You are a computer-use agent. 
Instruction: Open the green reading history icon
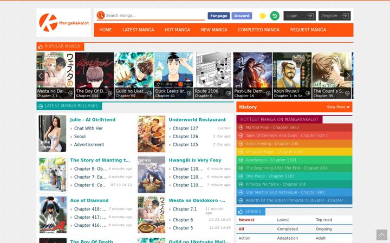(275, 16)
